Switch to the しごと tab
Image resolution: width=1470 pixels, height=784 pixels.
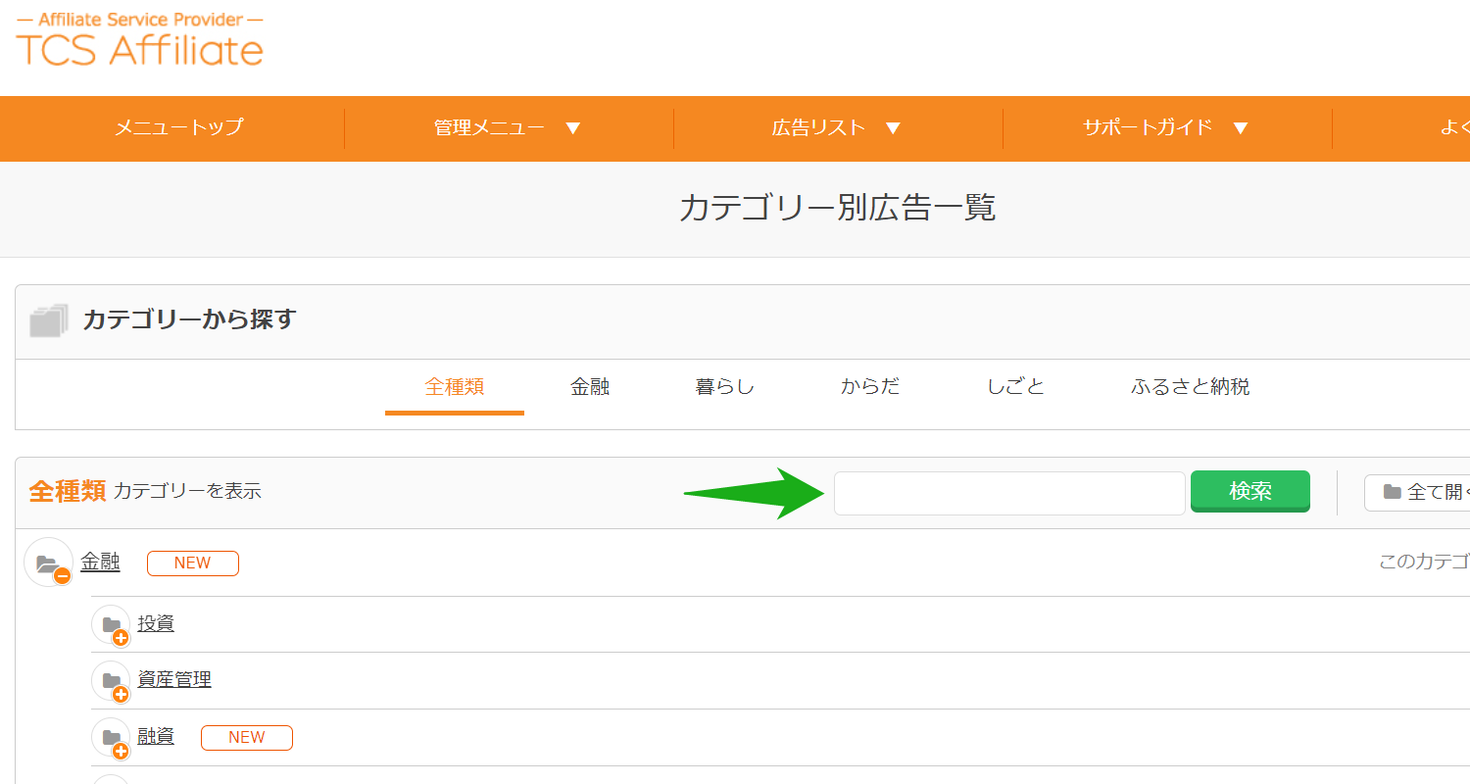click(x=1015, y=386)
